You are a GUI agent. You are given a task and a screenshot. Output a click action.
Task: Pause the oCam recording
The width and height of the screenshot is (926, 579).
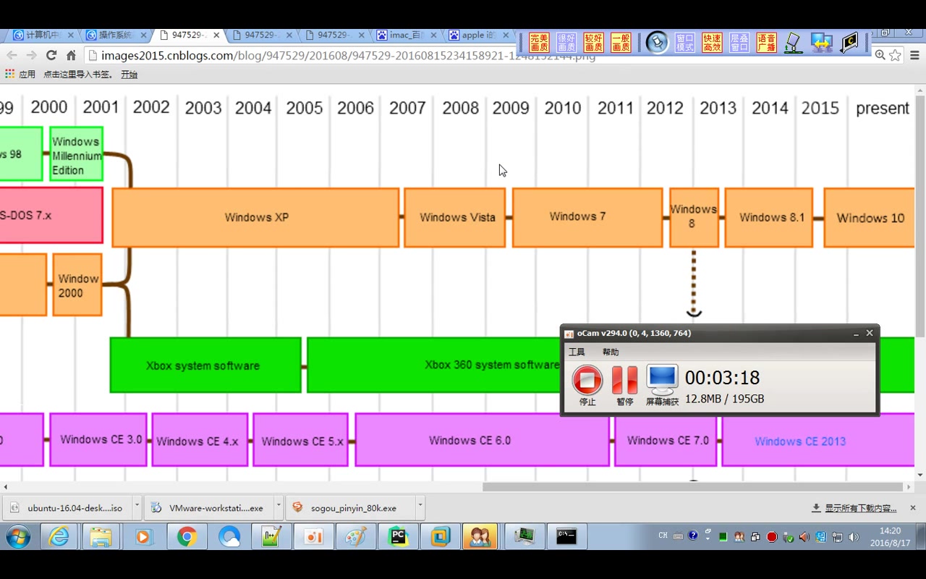coord(624,379)
